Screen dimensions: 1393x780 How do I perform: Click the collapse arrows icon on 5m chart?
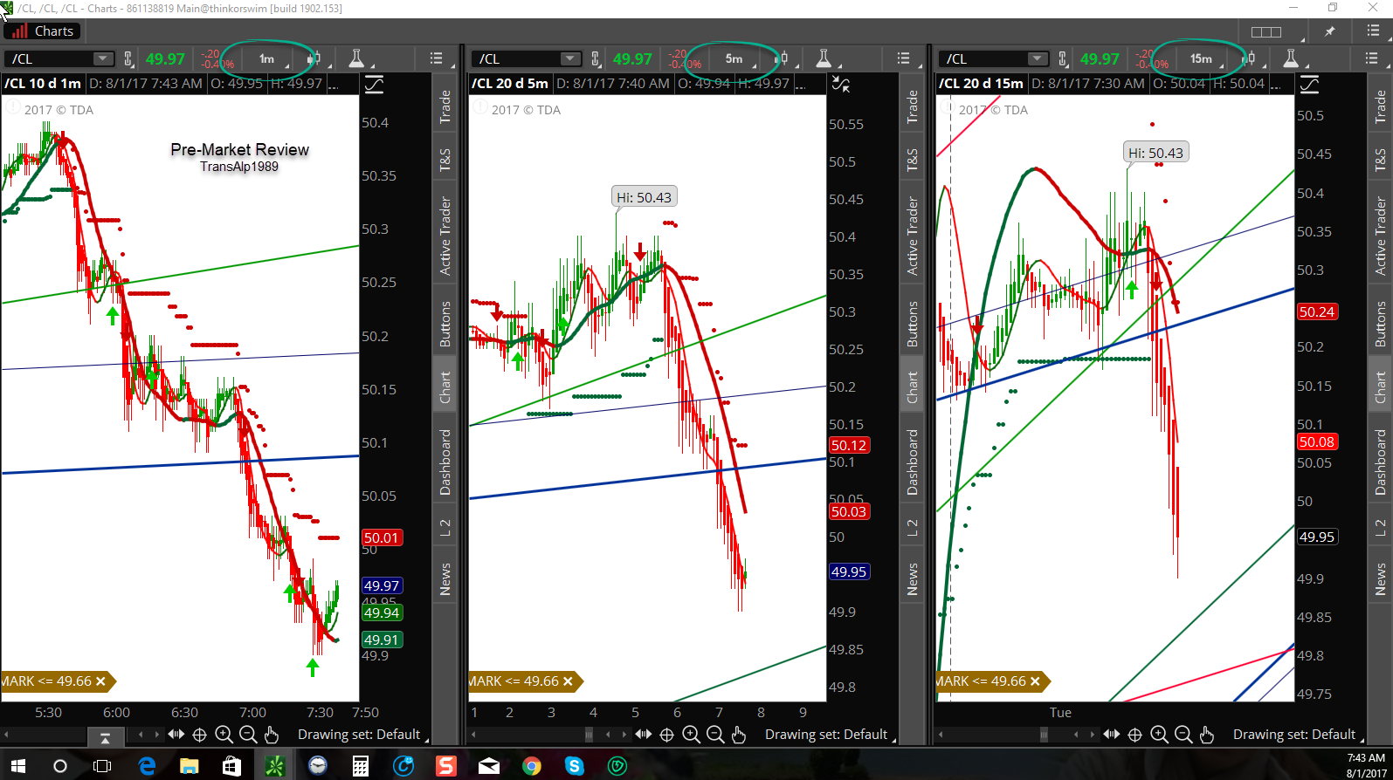coord(841,85)
